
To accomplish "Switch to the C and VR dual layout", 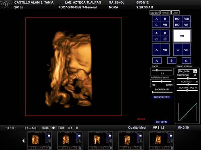I will 182,50.
